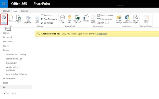
Task: Click the SharePoint header link
Action: (x=42, y=4)
